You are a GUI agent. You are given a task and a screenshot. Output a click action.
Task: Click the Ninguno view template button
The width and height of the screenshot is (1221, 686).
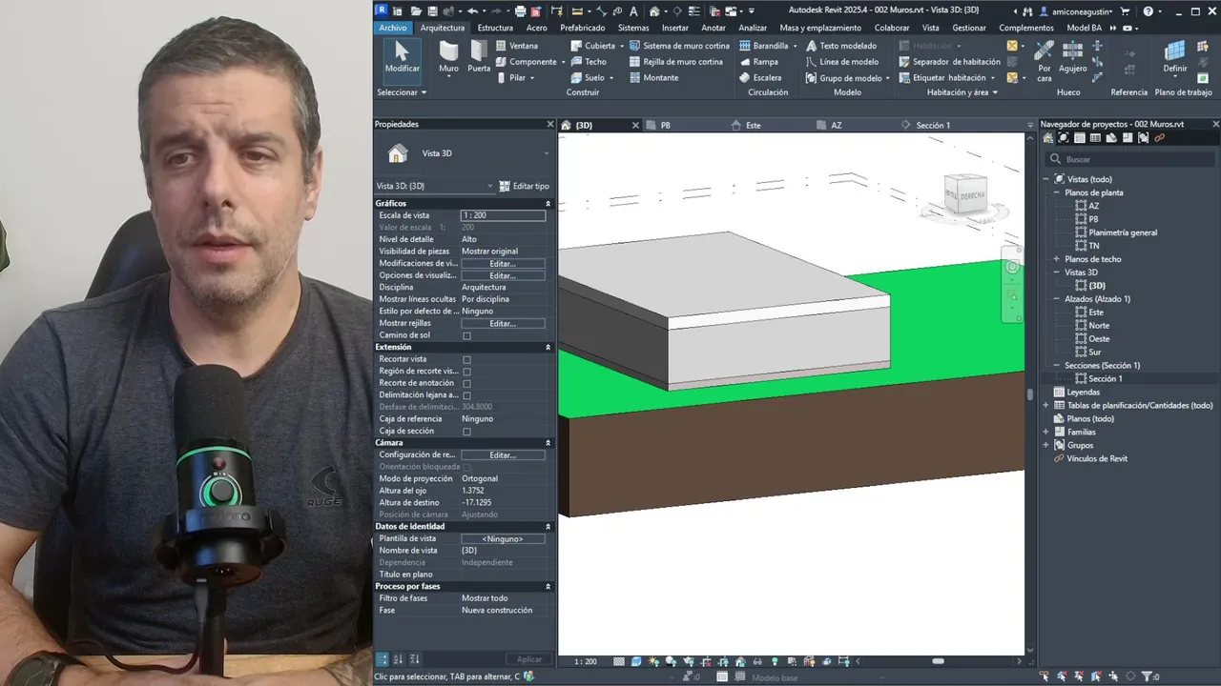503,539
